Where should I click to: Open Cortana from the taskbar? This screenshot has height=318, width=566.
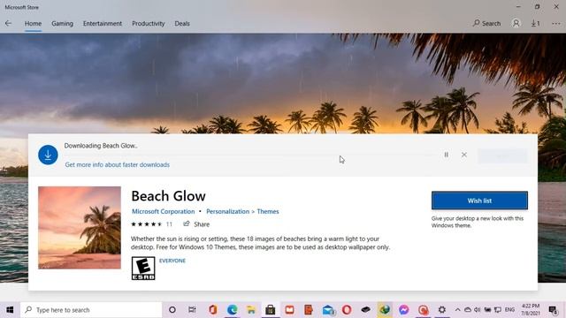[x=172, y=310]
